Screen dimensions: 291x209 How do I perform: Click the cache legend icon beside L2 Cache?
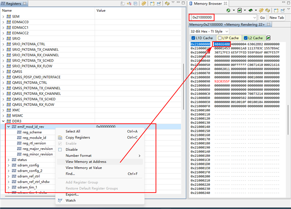268,38
